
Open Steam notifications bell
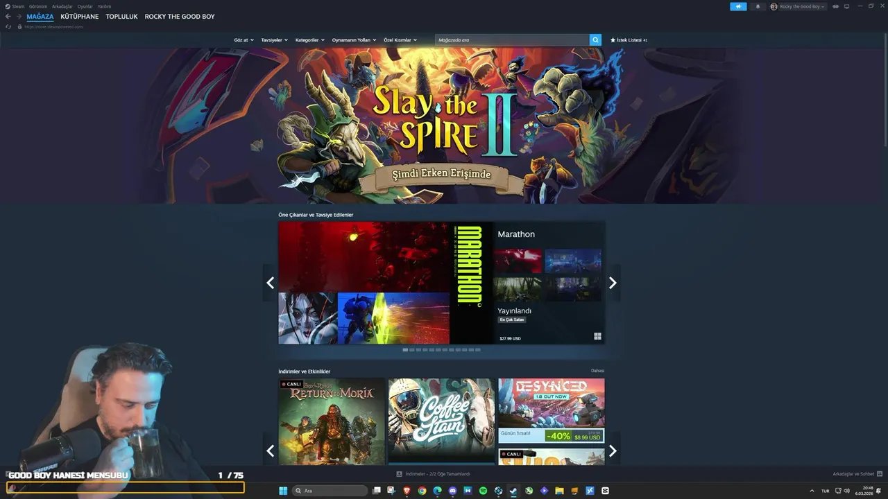click(x=758, y=6)
